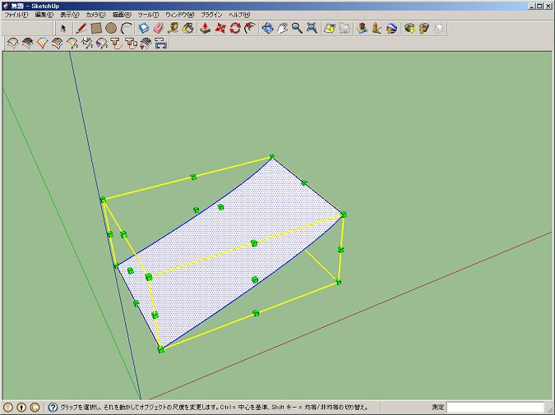Click the pink Eraser tool

(159, 28)
